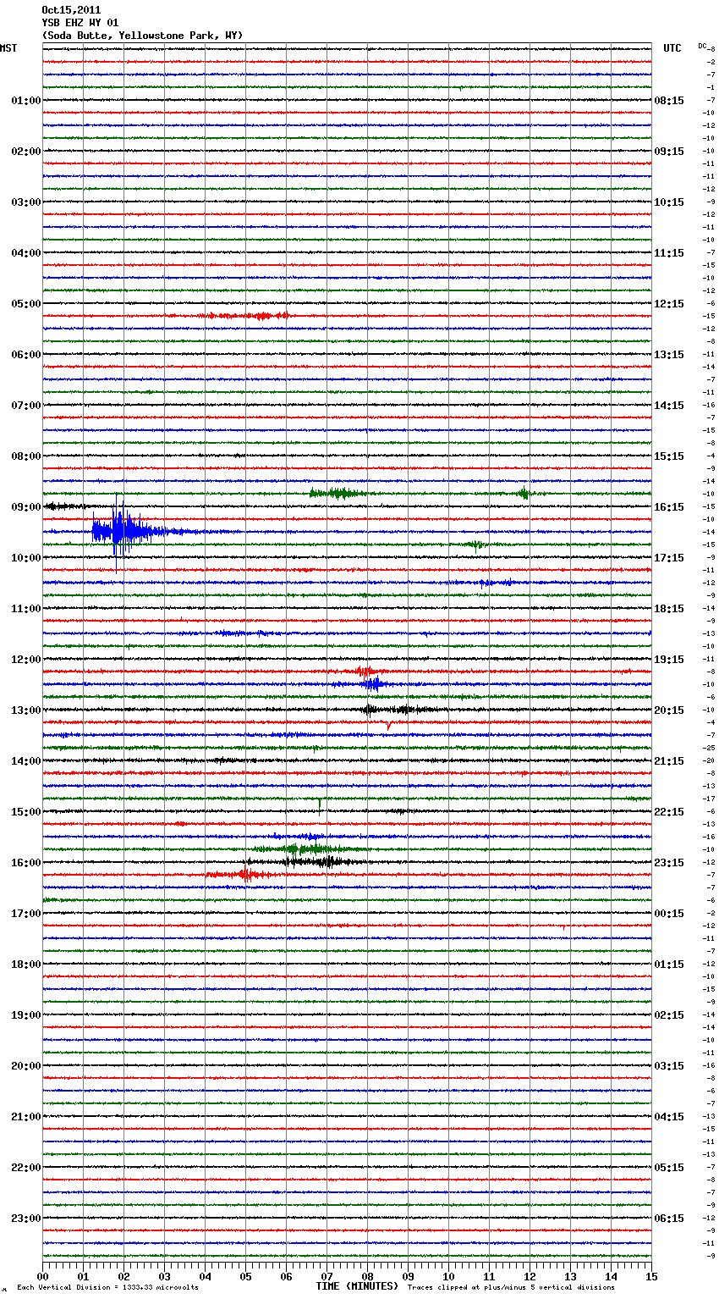The width and height of the screenshot is (719, 1299).
Task: Click minute tick 08 on time axis
Action: click(367, 1275)
